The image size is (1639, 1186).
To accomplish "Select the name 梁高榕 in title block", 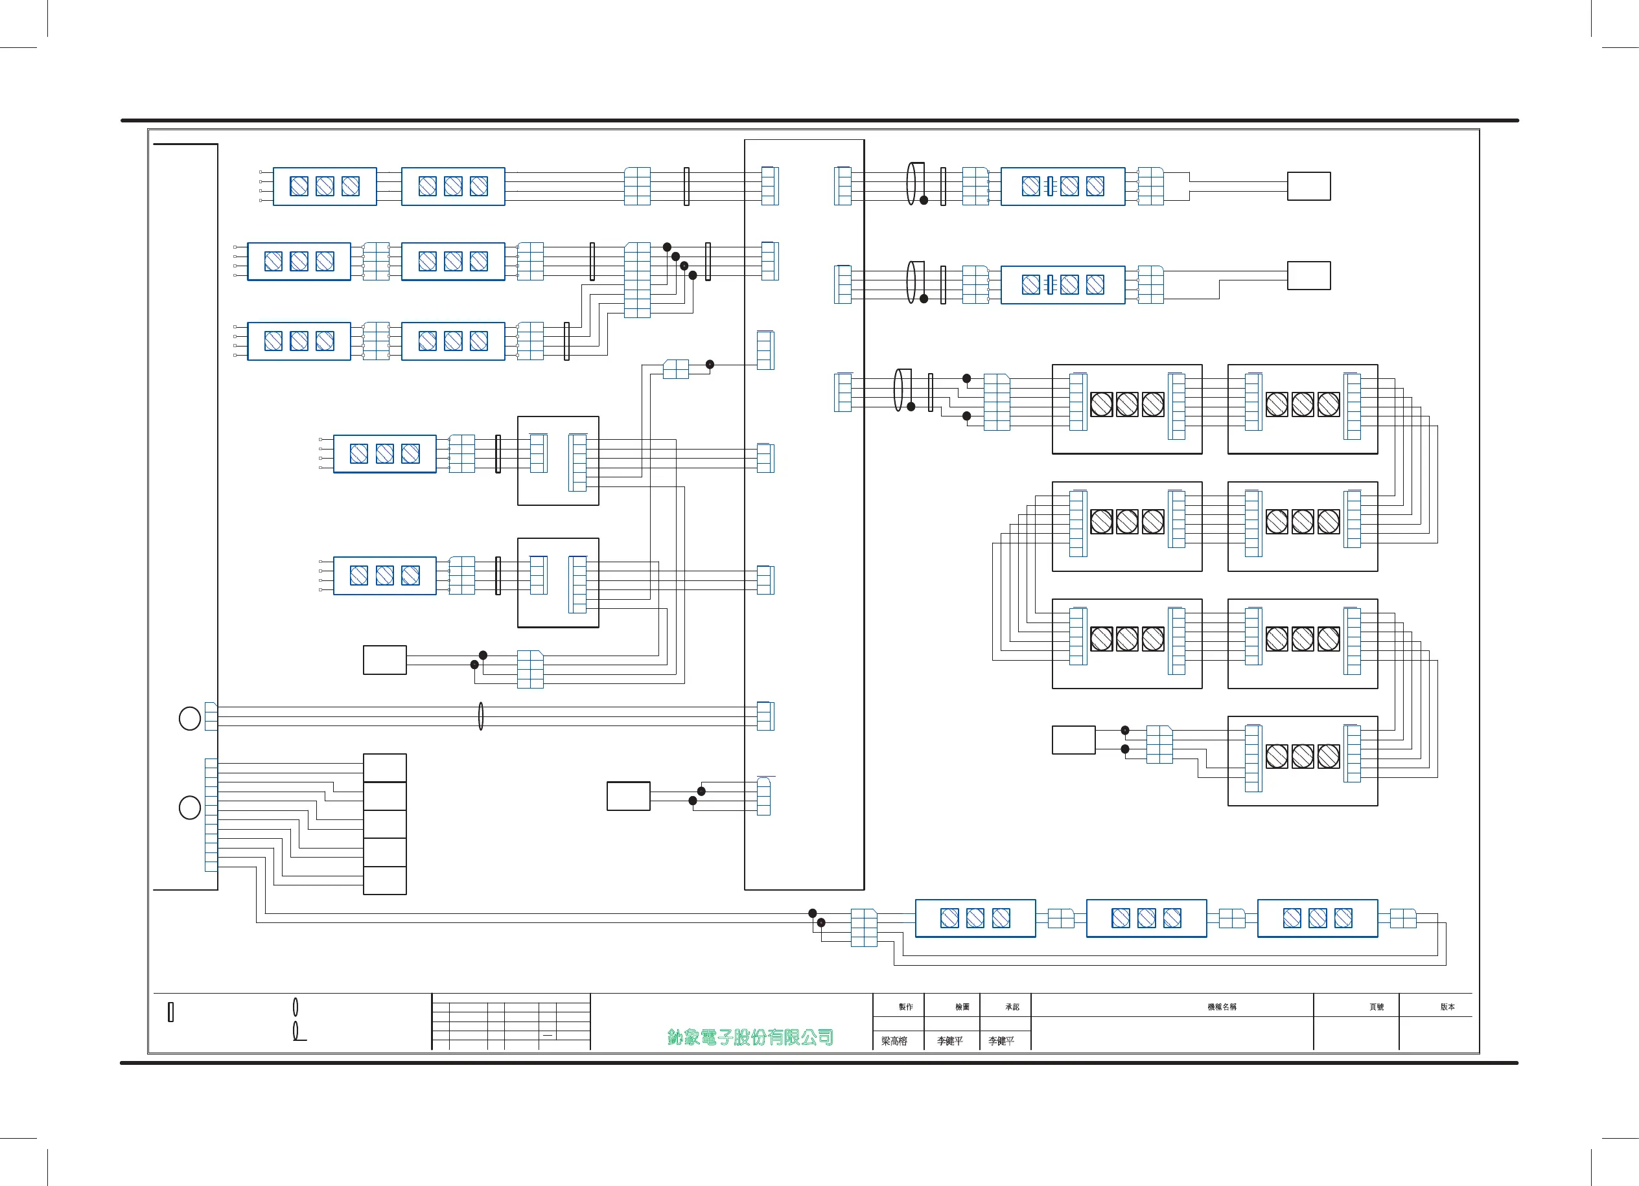I will click(x=894, y=1041).
